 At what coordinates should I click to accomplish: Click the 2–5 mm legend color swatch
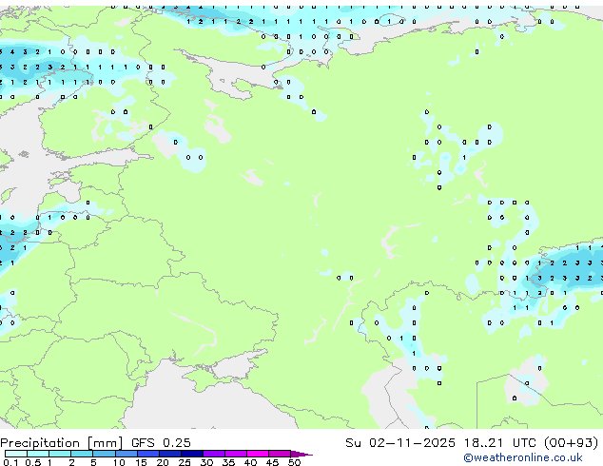pos(82,454)
